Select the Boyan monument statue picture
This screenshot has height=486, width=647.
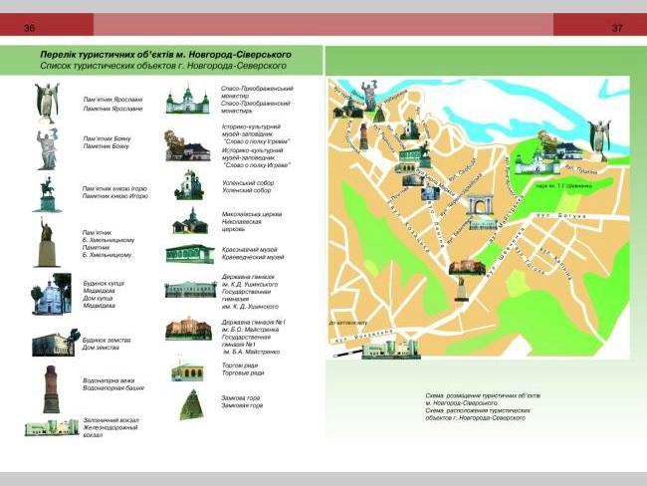pyautogui.click(x=47, y=147)
